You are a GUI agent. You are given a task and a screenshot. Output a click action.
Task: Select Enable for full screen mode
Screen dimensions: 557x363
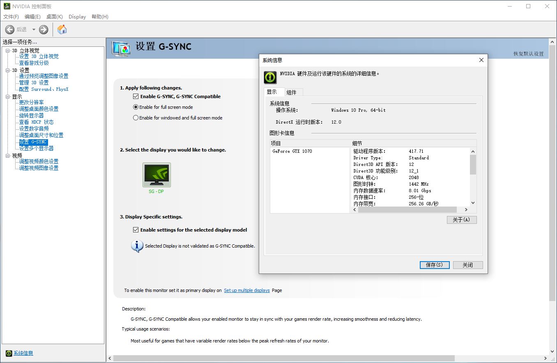coord(136,107)
